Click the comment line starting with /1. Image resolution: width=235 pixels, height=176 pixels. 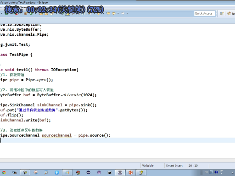[x=12, y=75]
